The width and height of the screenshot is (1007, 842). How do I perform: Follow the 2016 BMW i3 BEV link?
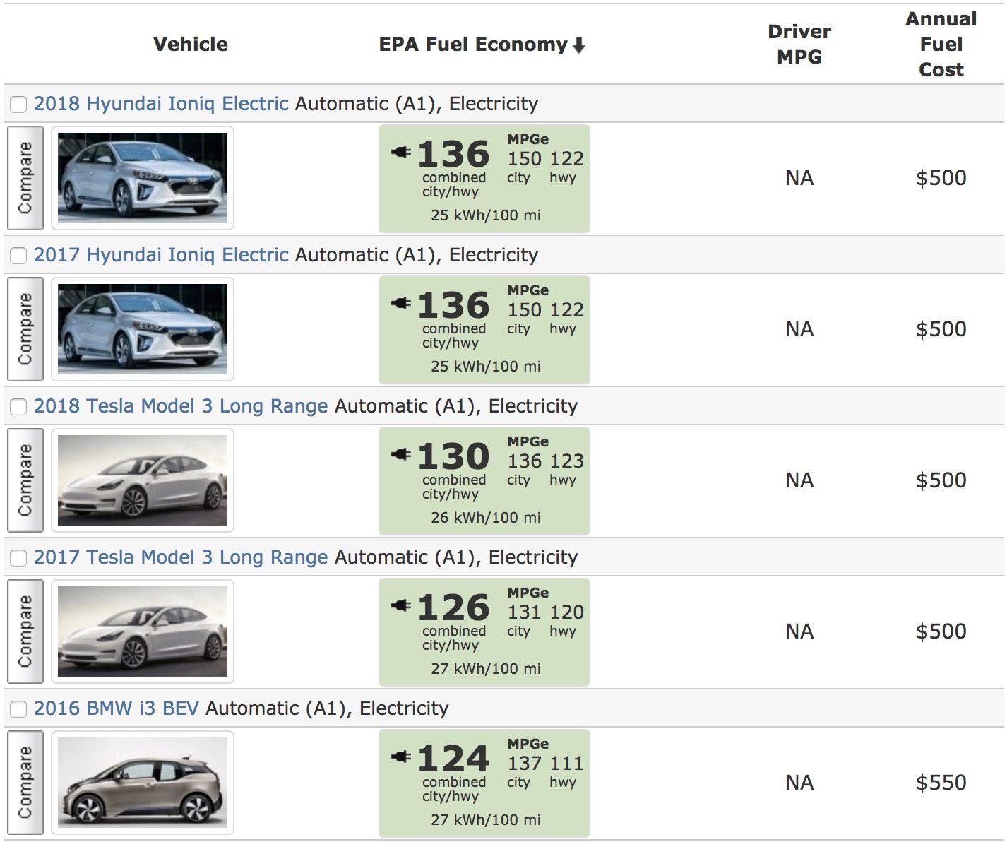[x=117, y=708]
